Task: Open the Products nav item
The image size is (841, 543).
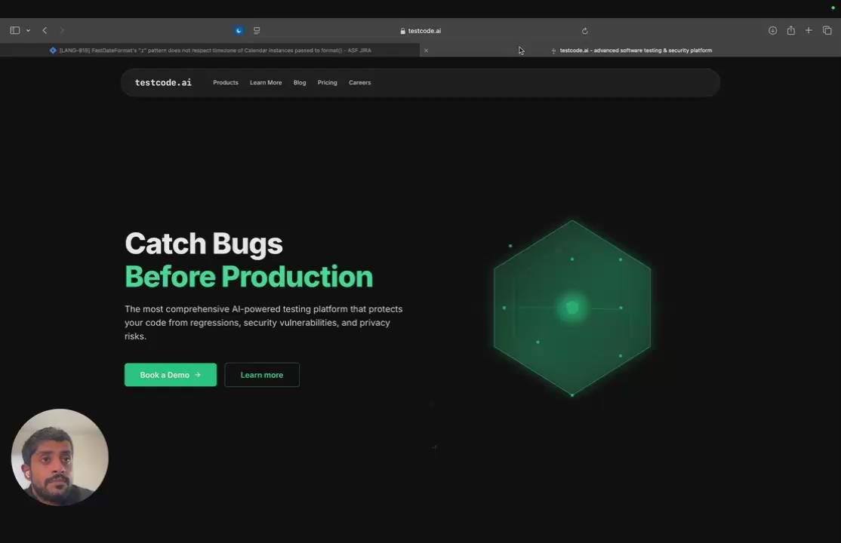Action: [225, 82]
